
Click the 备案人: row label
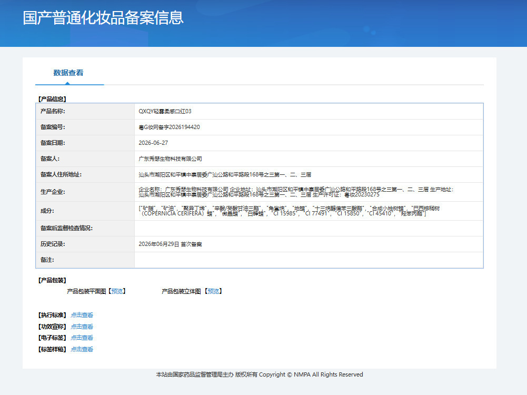(x=50, y=159)
